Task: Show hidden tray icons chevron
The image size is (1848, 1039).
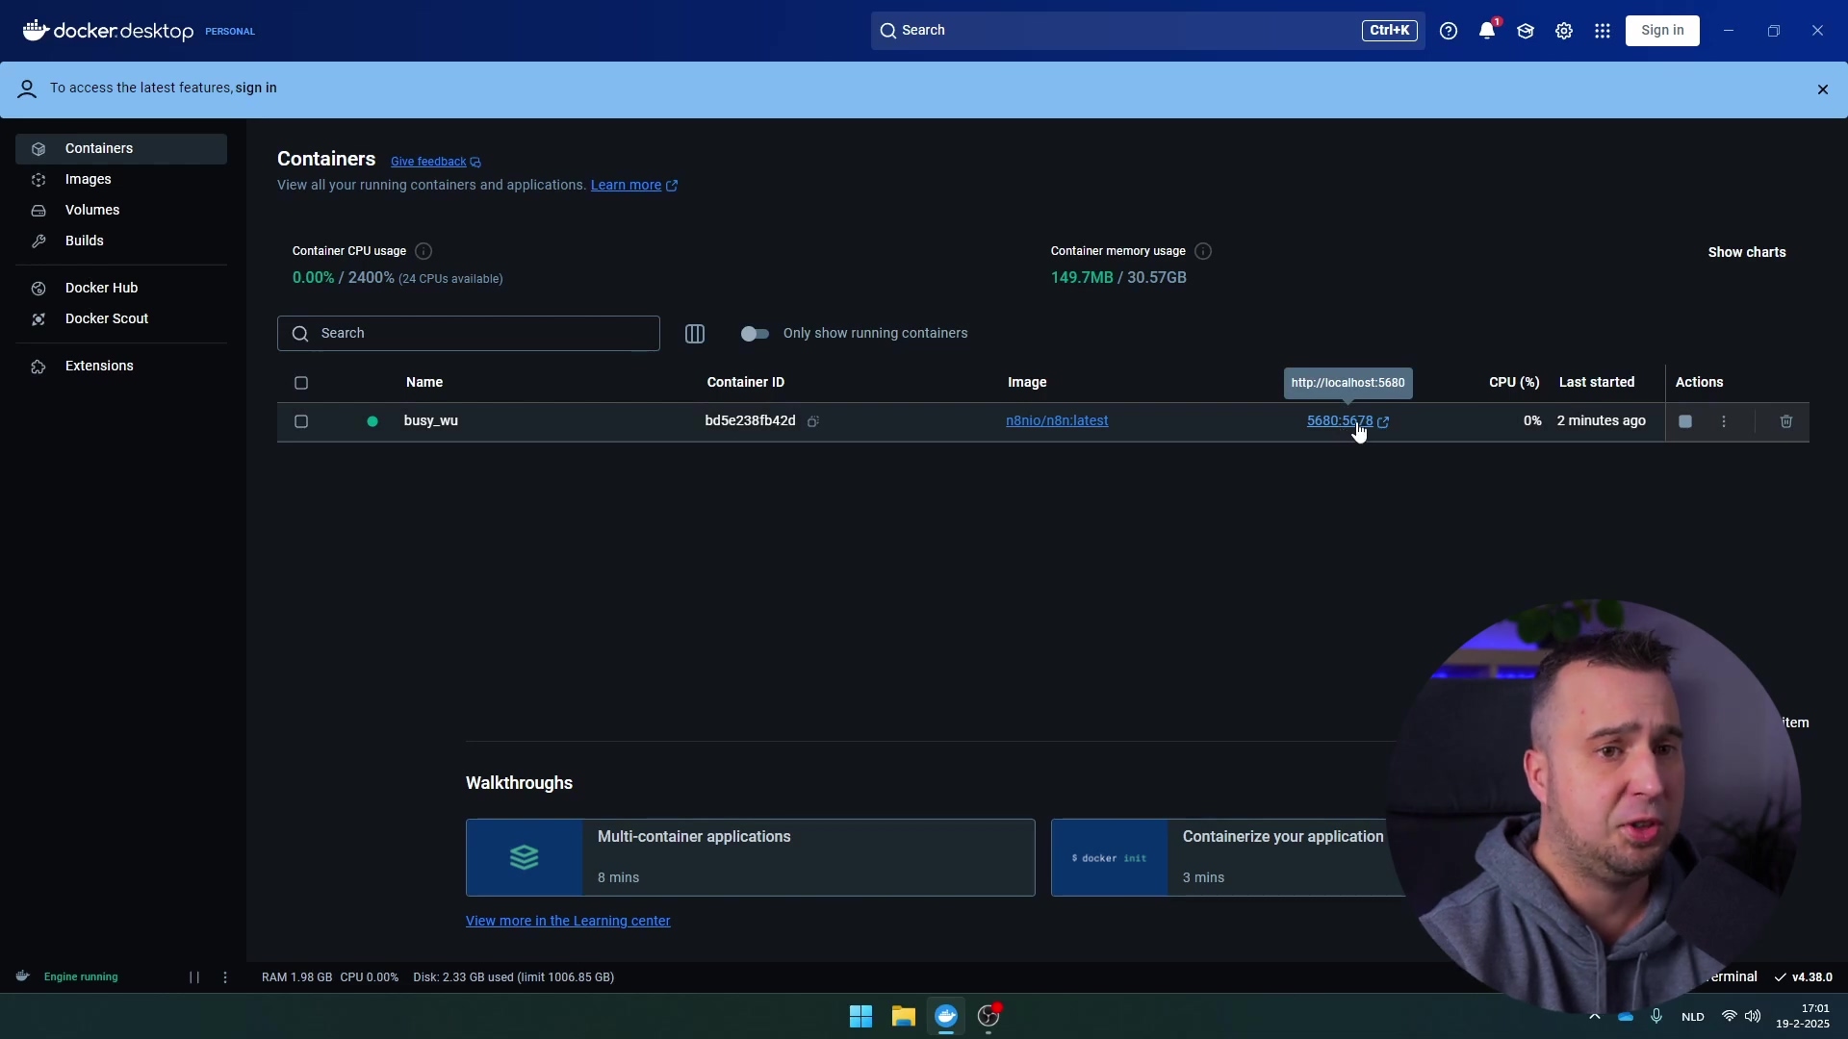Action: pos(1595,1017)
